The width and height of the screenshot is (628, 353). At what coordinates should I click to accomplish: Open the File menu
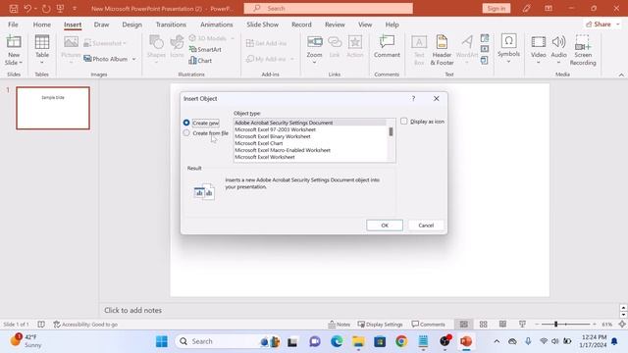(x=13, y=25)
